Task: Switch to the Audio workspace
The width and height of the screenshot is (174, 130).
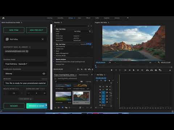Action: (97, 18)
